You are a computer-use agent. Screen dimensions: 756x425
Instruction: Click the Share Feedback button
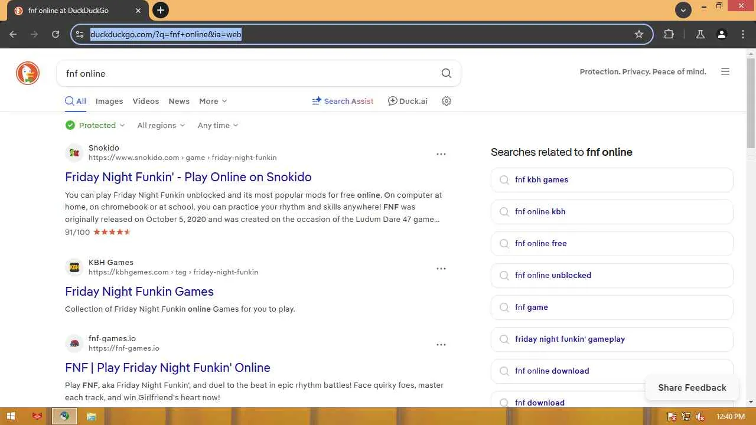click(692, 388)
